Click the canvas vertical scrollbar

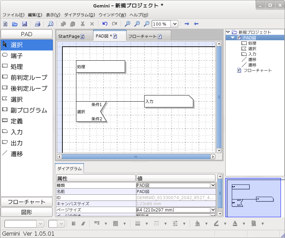pyautogui.click(x=219, y=97)
